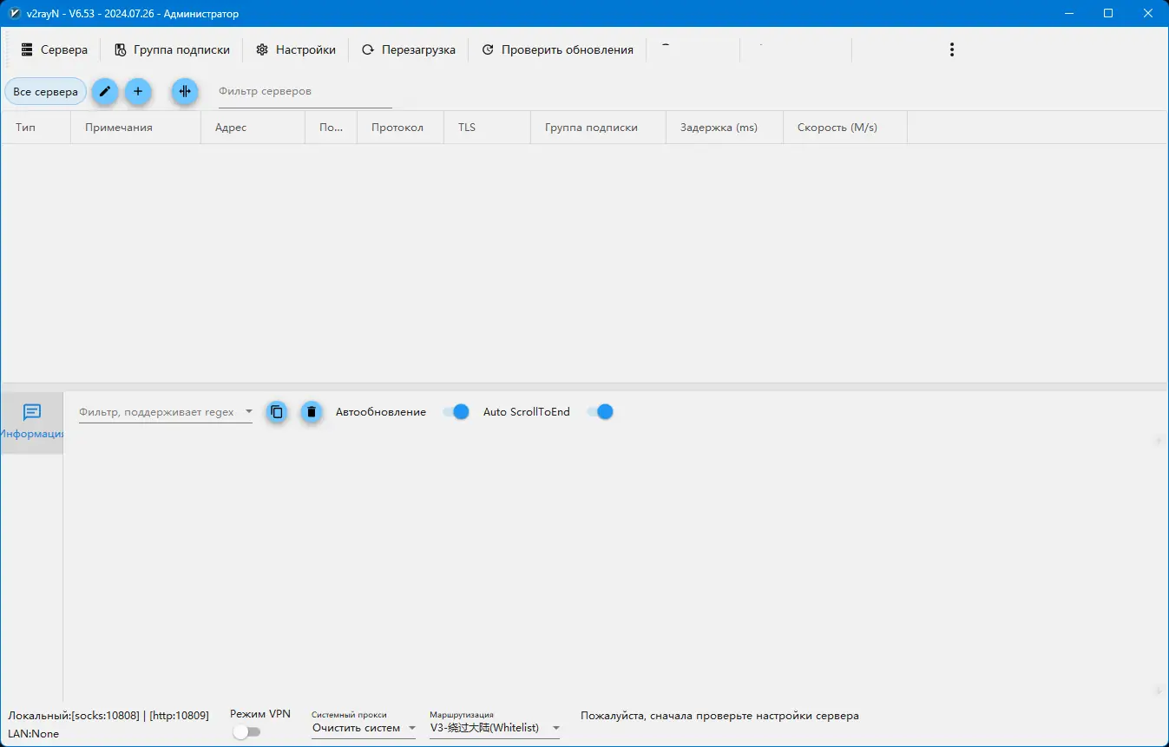Viewport: 1169px width, 747px height.
Task: Open the Маршрутизация dropdown
Action: (495, 728)
